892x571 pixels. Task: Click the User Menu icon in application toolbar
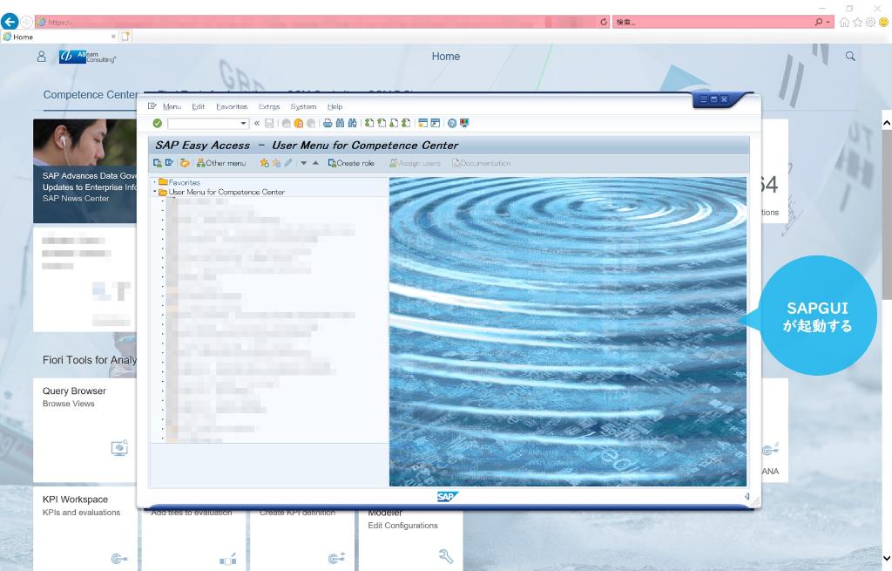click(x=158, y=163)
